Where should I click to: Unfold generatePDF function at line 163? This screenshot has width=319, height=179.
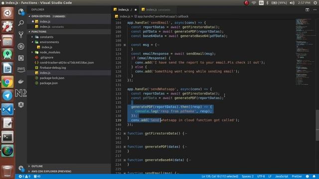pos(125,147)
